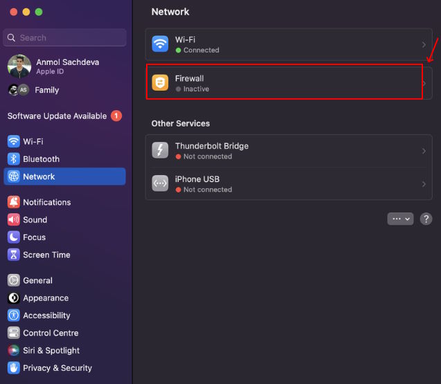Open the Sound settings
Image resolution: width=441 pixels, height=384 pixels.
coord(64,219)
